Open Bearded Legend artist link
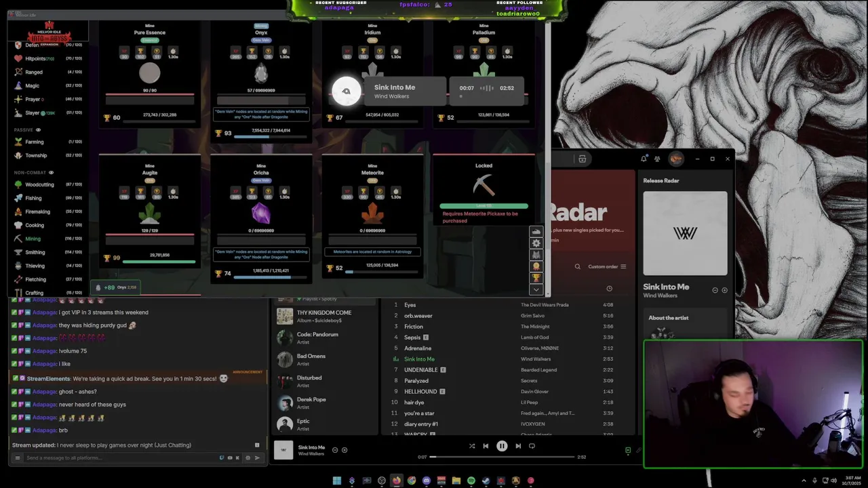Image resolution: width=868 pixels, height=488 pixels. [538, 370]
